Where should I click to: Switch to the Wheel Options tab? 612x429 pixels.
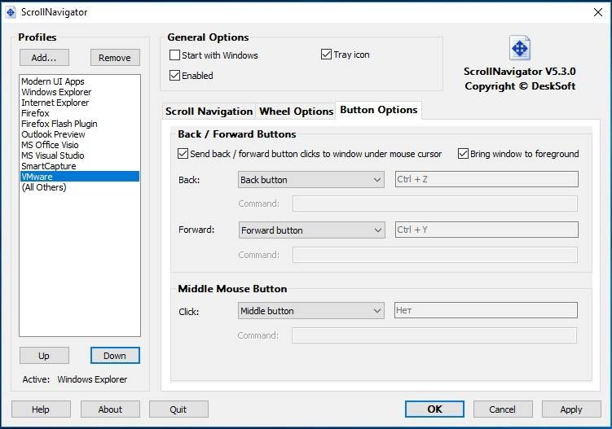pos(296,112)
